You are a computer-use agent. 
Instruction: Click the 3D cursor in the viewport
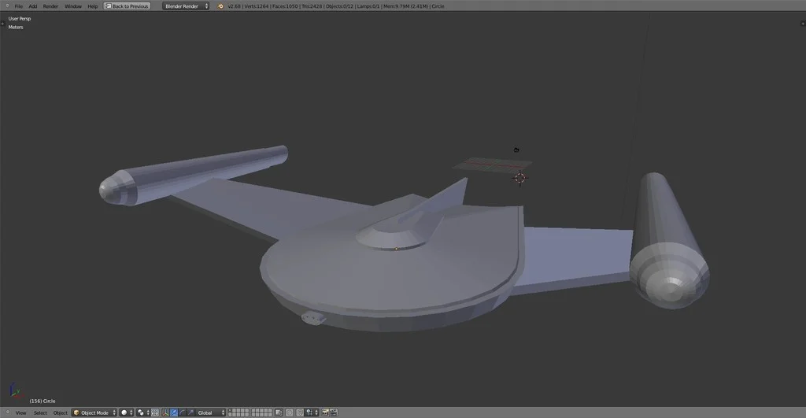[x=519, y=178]
